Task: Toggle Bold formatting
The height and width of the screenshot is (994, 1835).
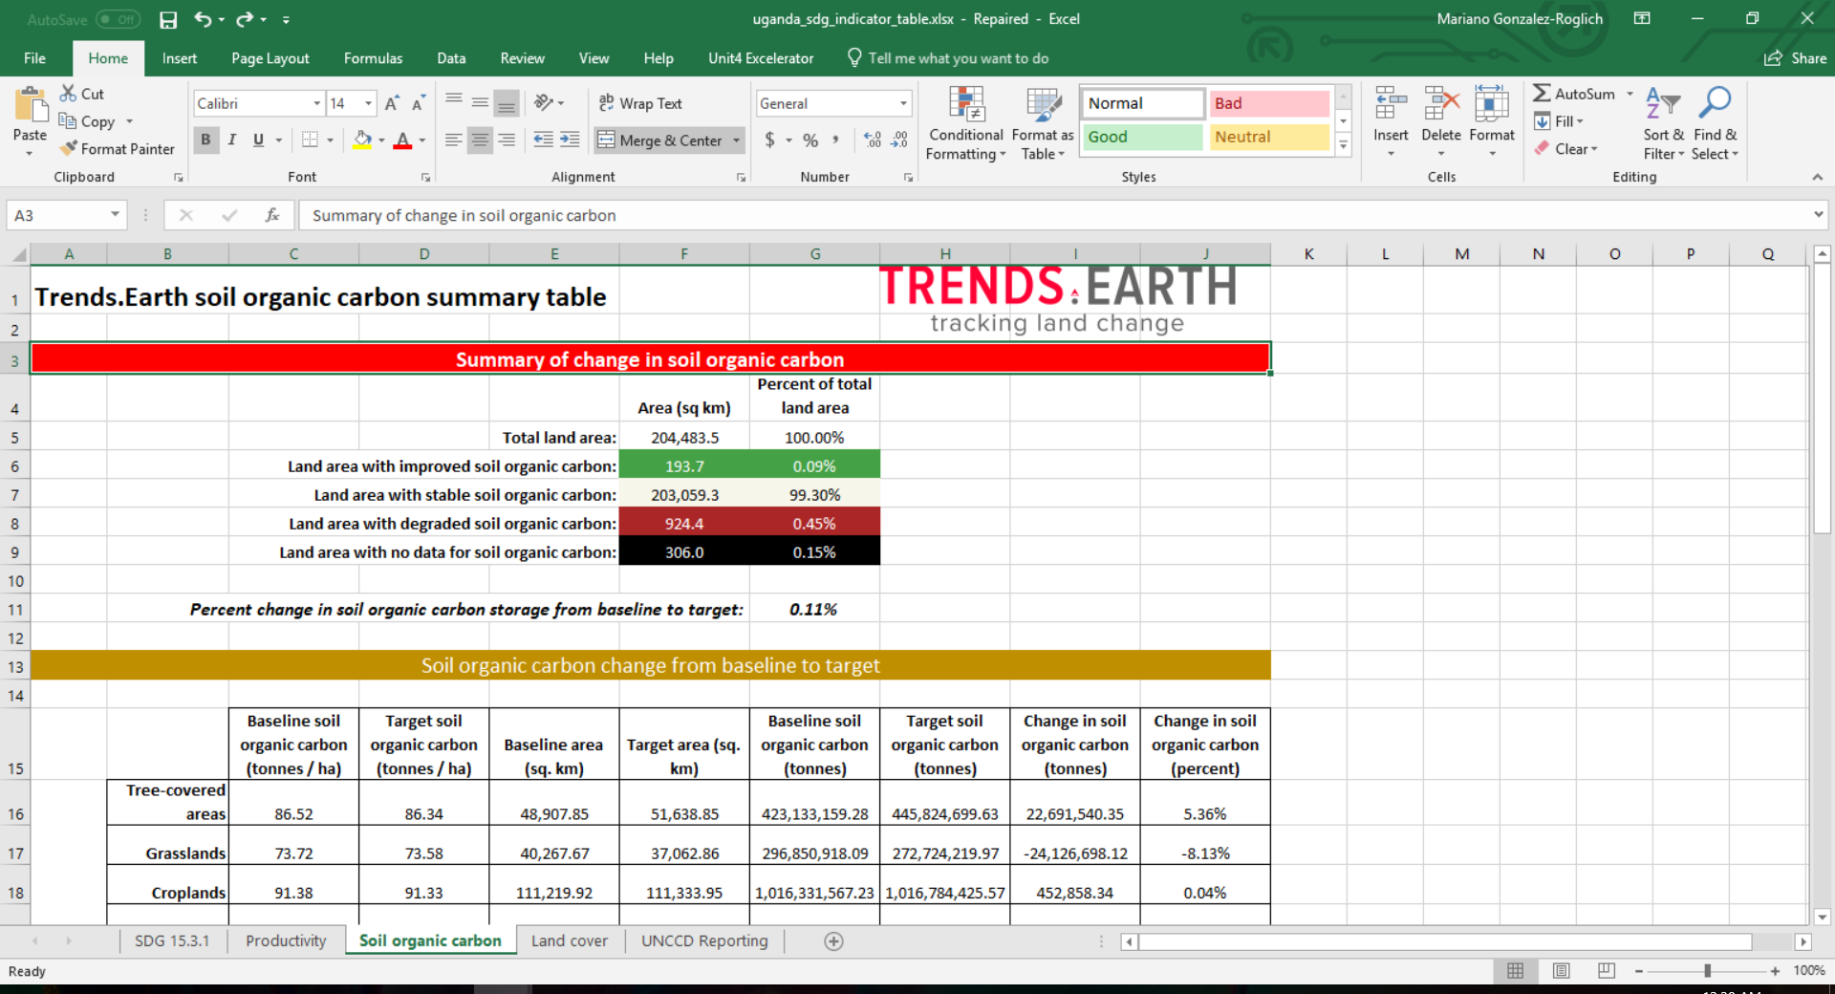Action: point(205,140)
